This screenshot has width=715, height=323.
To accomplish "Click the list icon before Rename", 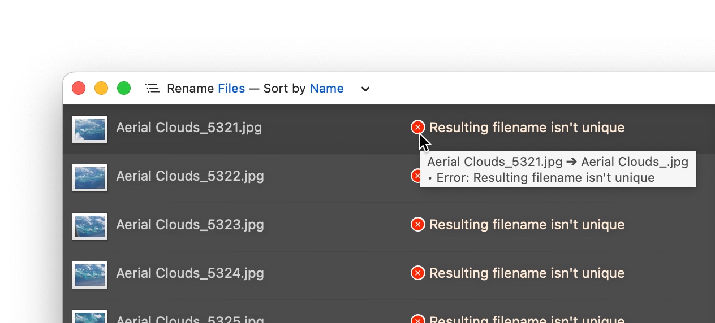I will pos(152,88).
